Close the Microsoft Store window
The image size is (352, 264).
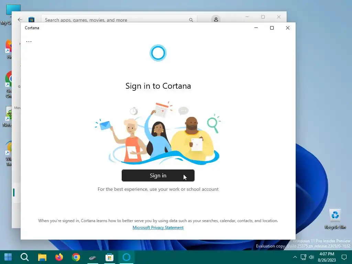pyautogui.click(x=278, y=17)
